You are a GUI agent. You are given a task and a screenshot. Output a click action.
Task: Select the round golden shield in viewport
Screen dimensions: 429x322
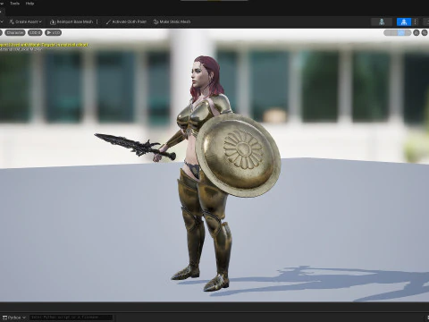click(239, 155)
